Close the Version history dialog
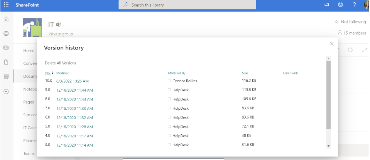Image resolution: width=370 pixels, height=160 pixels. 332,44
